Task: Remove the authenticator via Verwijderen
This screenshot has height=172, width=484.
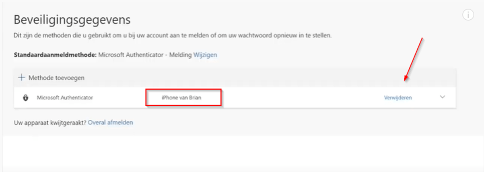Action: tap(398, 98)
